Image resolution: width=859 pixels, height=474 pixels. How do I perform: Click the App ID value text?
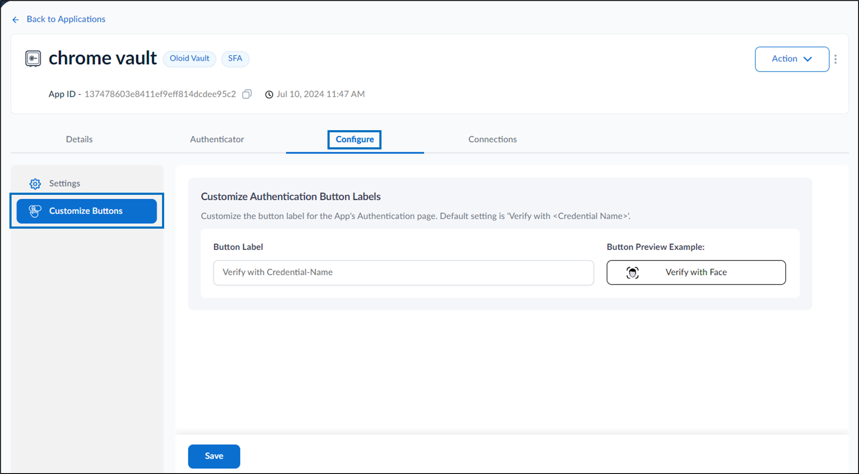(160, 94)
